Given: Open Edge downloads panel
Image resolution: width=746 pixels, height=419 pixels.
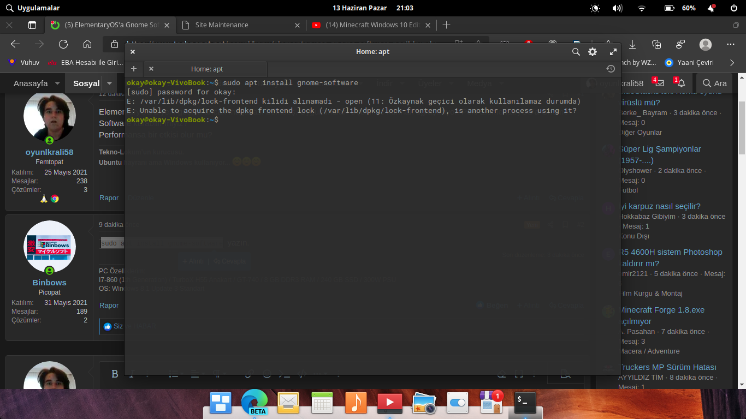Looking at the screenshot, I should 632,44.
